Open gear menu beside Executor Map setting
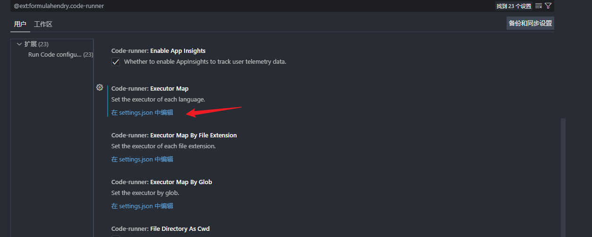The width and height of the screenshot is (592, 237). 100,87
